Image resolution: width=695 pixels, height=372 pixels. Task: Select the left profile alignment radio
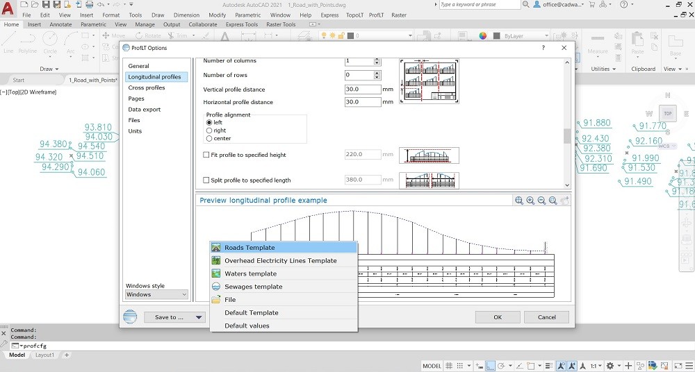click(209, 122)
